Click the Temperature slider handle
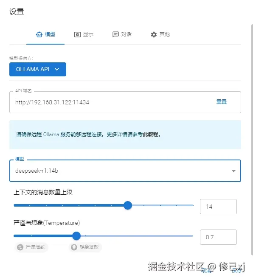This screenshot has width=253, height=280. 76,236
